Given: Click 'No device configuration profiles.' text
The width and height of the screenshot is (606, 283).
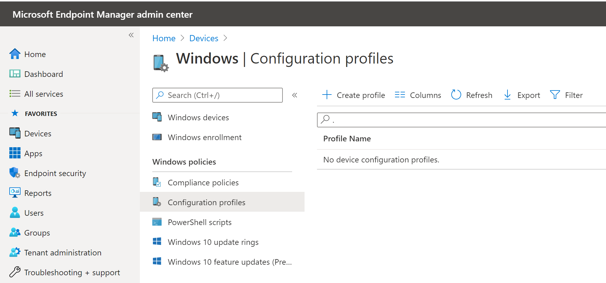Looking at the screenshot, I should [x=381, y=160].
